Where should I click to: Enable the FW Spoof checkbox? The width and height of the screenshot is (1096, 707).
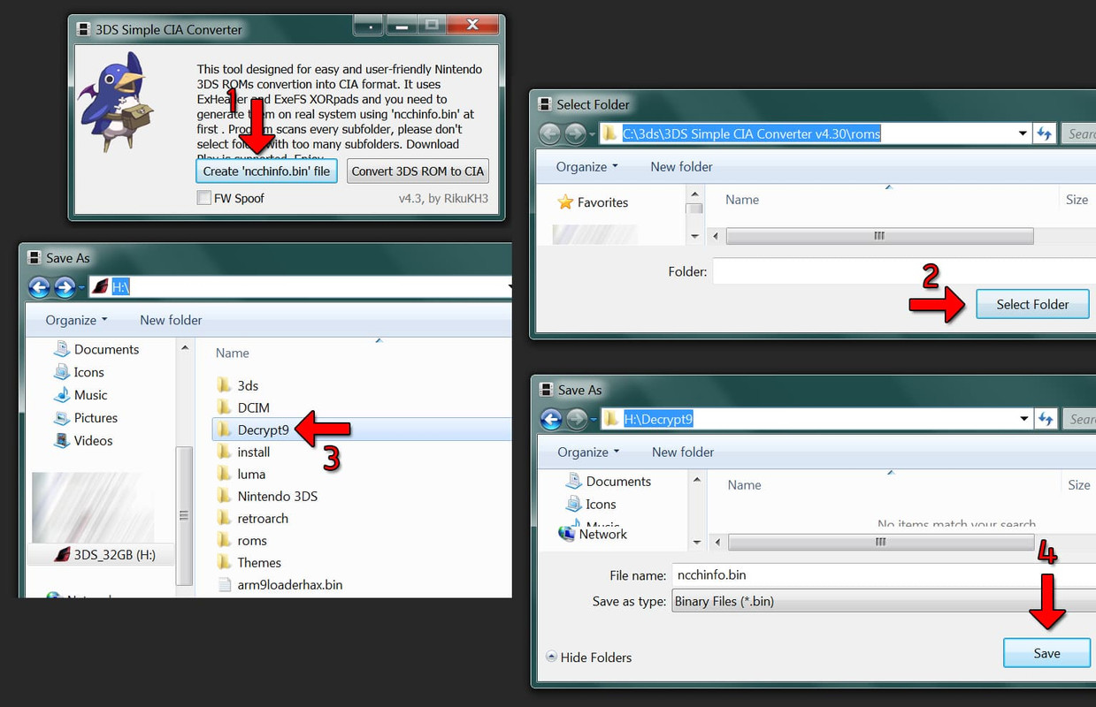(x=203, y=198)
